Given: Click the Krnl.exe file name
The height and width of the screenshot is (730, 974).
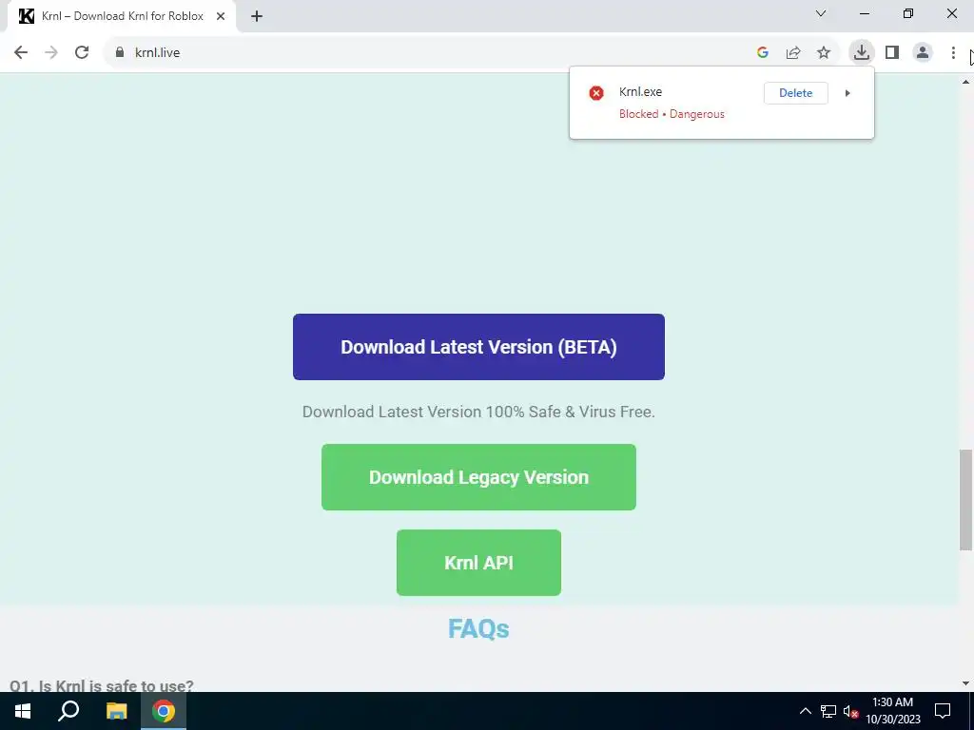Looking at the screenshot, I should click(x=640, y=92).
